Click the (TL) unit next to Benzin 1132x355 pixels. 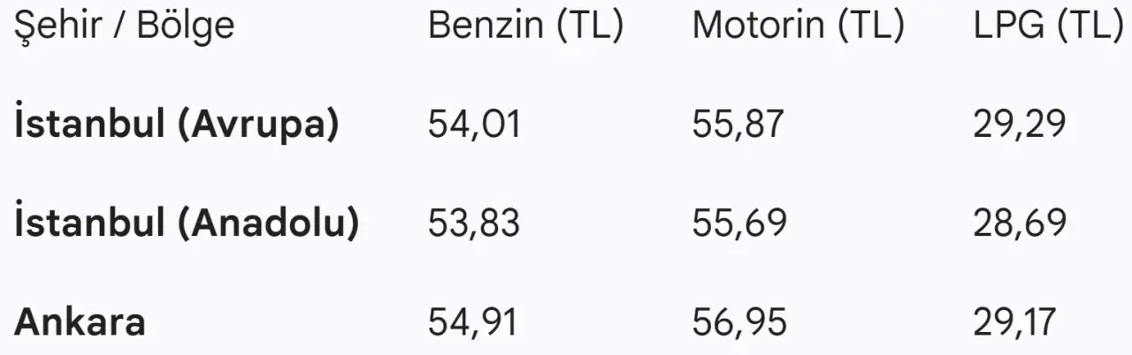coord(590,26)
